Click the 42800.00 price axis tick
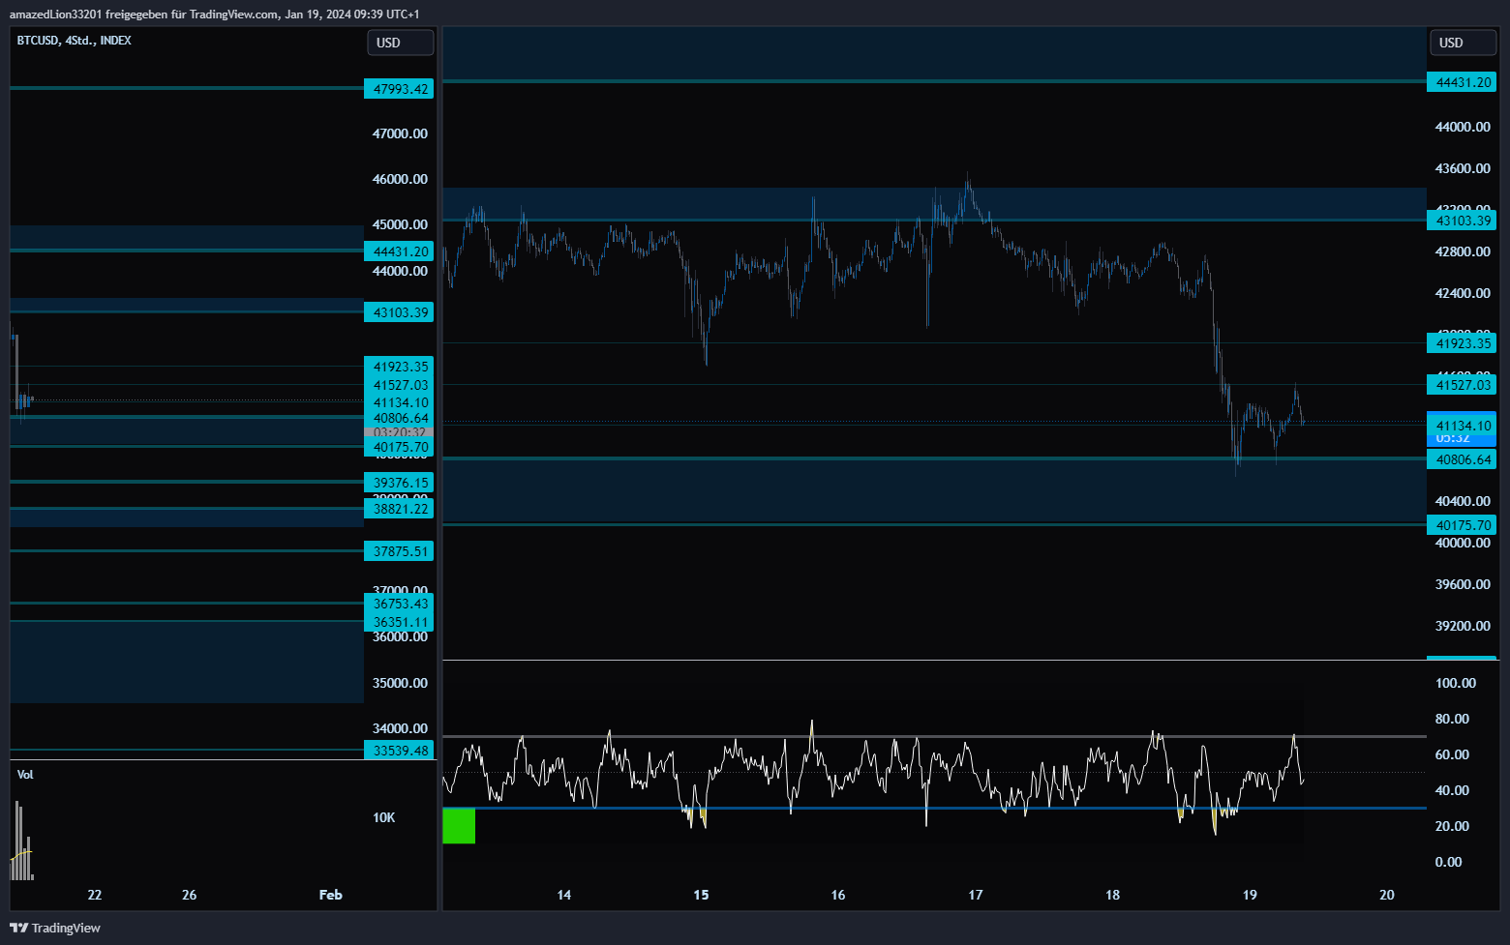Screen dimensions: 1510x945 click(1463, 251)
